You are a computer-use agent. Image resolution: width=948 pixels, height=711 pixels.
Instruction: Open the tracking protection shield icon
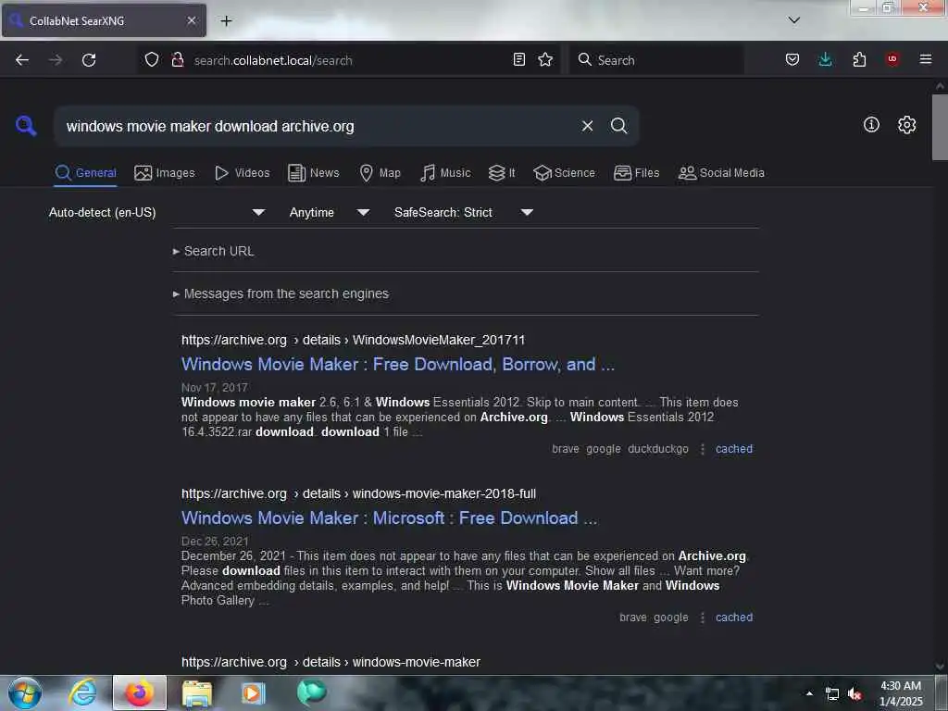pyautogui.click(x=152, y=60)
